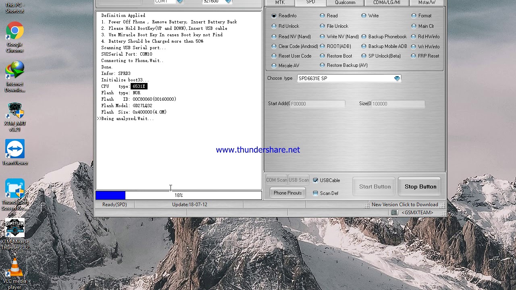Screen dimensions: 516x290
Task: Click the USB Scan button
Action: coord(299,180)
